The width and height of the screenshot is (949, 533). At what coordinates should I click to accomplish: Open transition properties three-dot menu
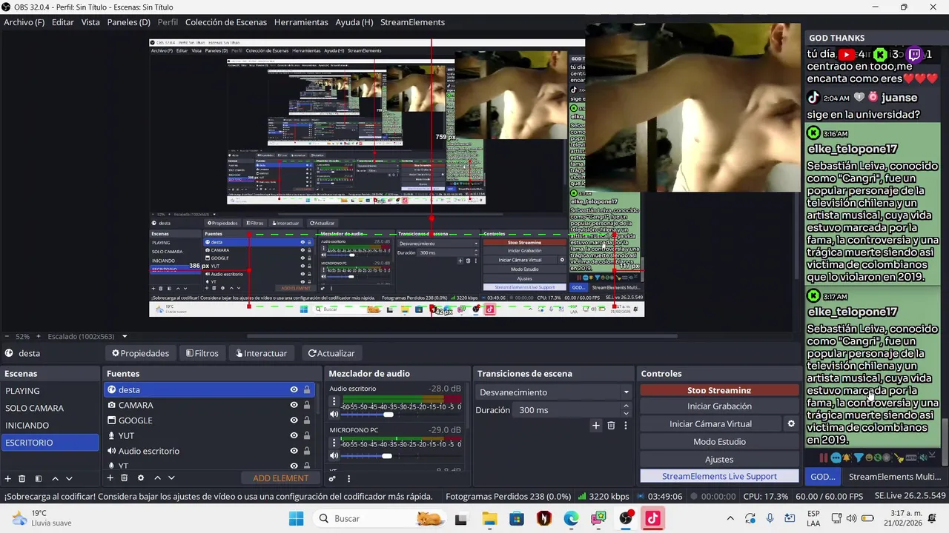click(x=626, y=425)
